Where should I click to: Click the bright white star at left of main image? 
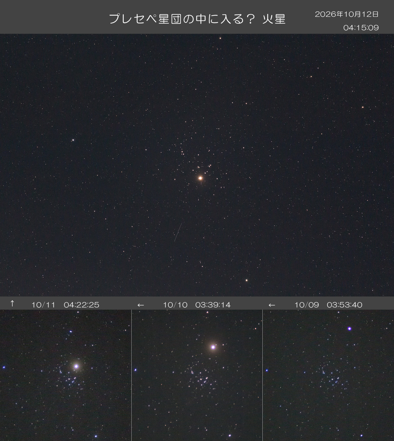coord(73,140)
